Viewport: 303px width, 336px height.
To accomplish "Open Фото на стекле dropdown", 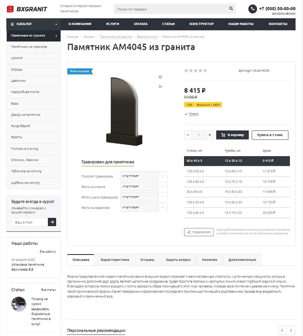I will click(144, 186).
